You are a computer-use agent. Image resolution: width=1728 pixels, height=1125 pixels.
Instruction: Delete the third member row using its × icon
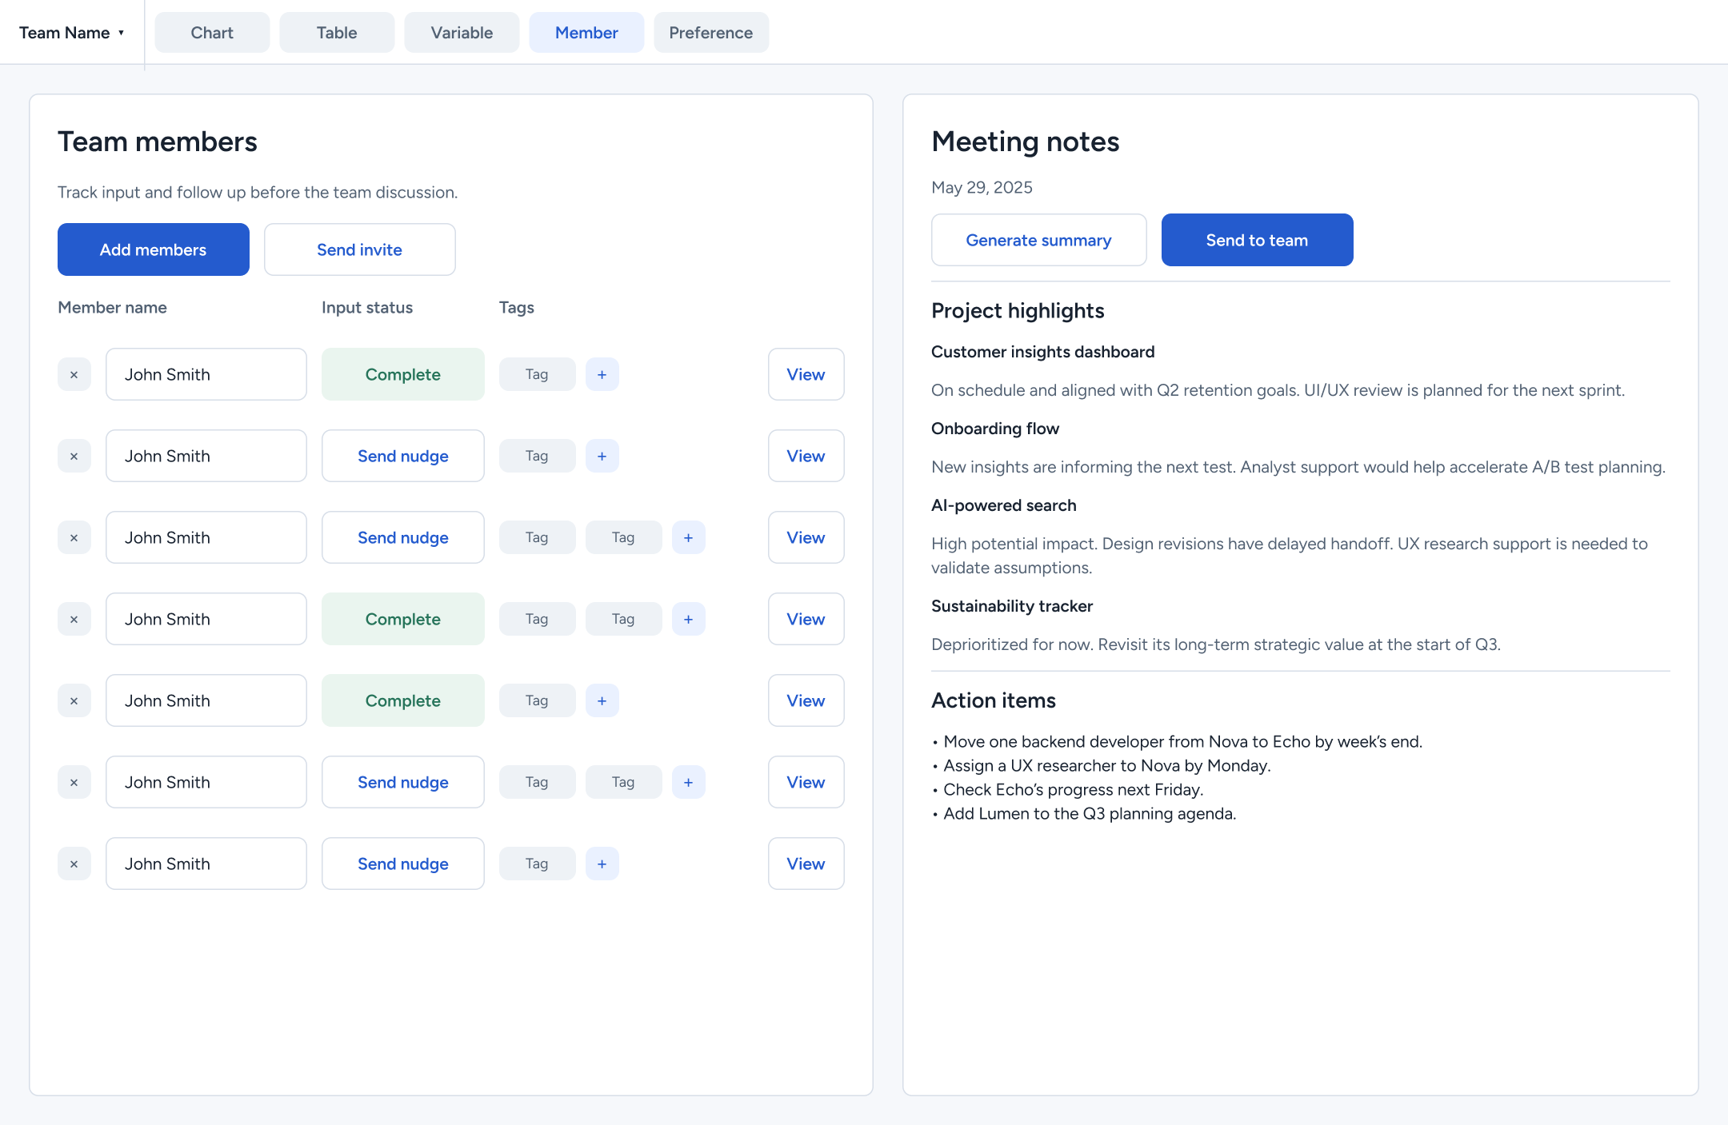74,537
